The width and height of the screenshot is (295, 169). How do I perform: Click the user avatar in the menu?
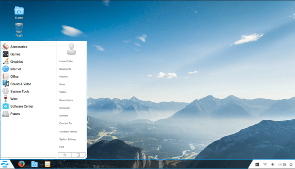point(72,49)
